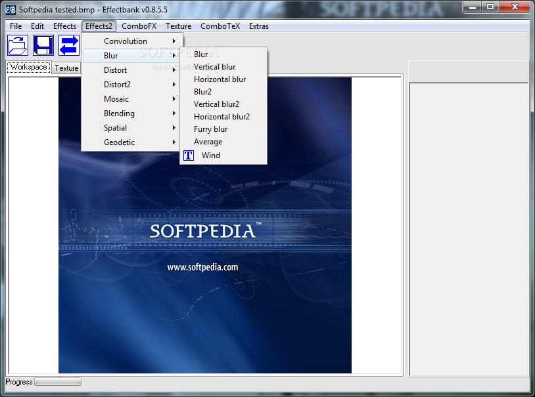Select the Horizontal blur2 effect
Image resolution: width=535 pixels, height=397 pixels.
(223, 117)
